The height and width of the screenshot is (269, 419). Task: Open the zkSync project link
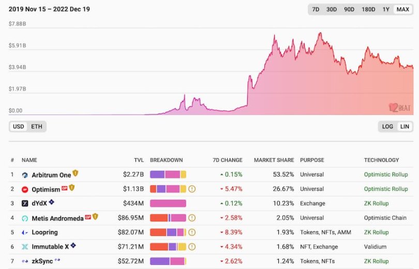click(42, 261)
